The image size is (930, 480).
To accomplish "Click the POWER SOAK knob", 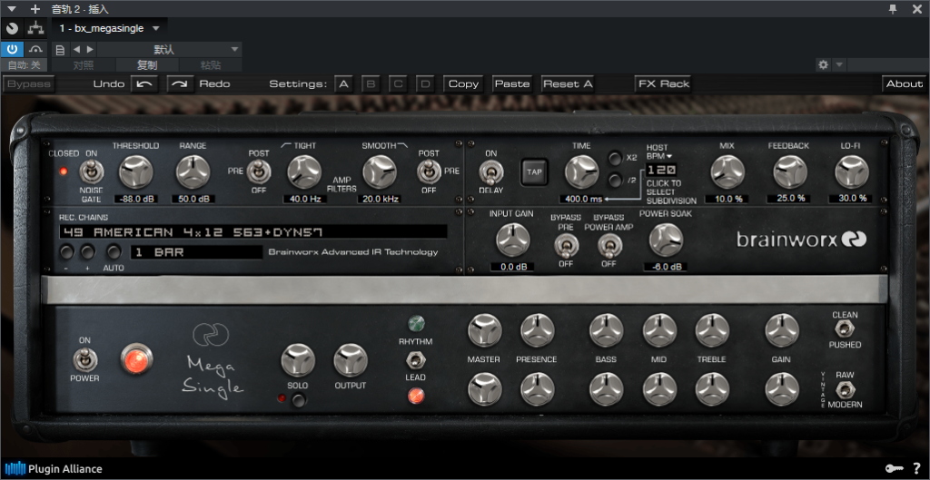I will pyautogui.click(x=666, y=240).
